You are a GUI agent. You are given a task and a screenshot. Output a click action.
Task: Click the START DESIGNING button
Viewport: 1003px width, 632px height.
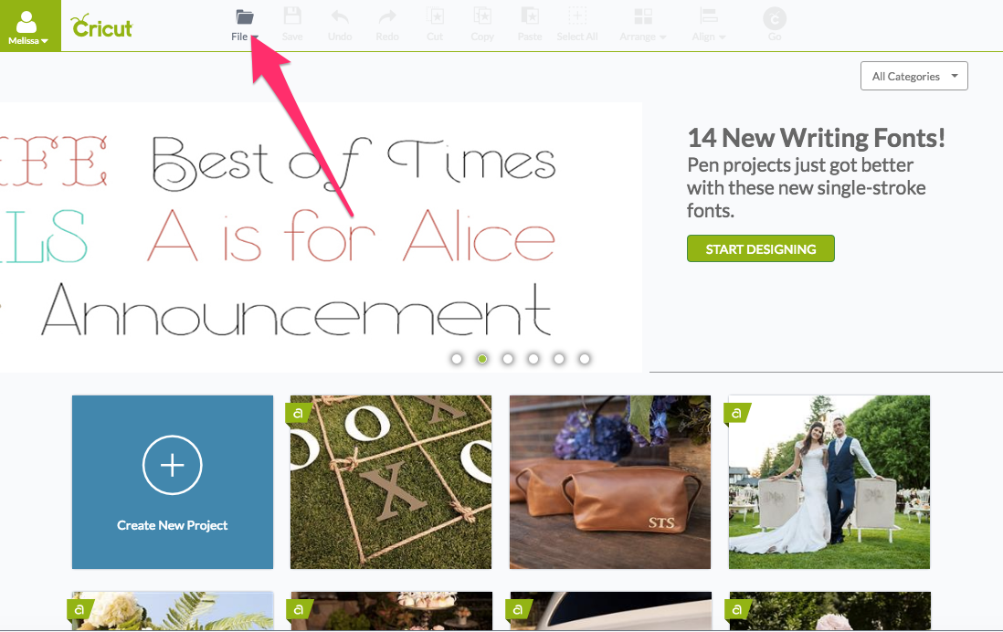pos(761,248)
